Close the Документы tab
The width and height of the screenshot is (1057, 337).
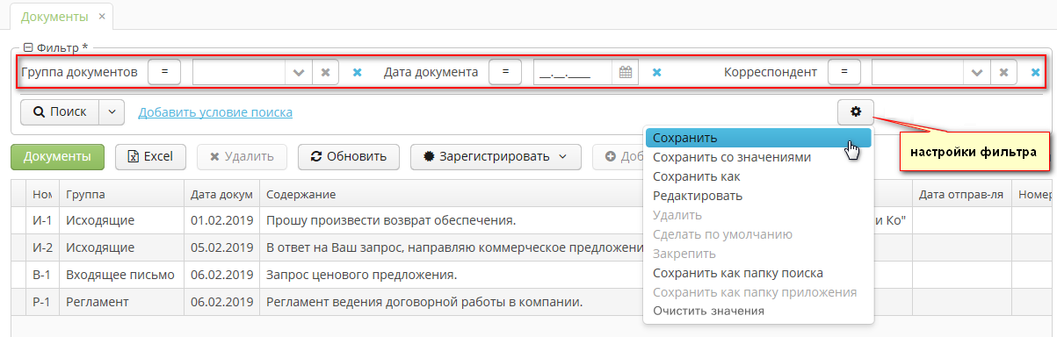(103, 17)
